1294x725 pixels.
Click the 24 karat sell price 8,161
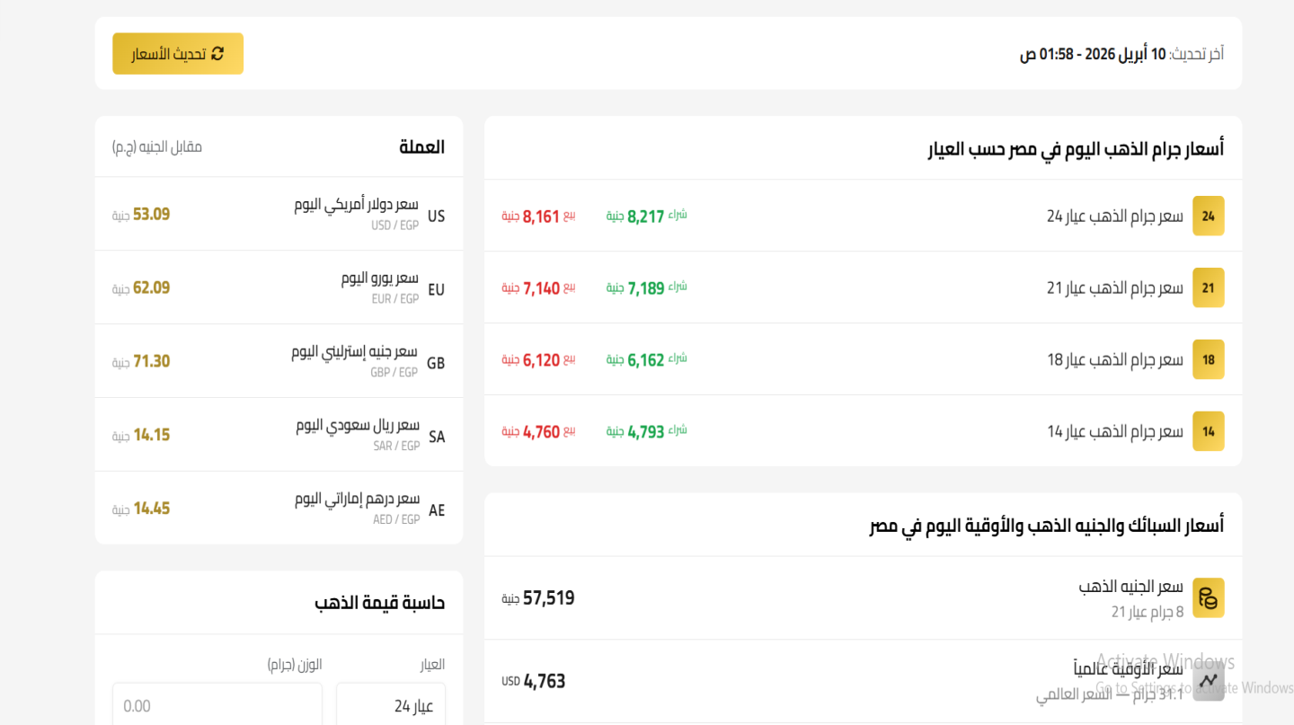coord(541,217)
